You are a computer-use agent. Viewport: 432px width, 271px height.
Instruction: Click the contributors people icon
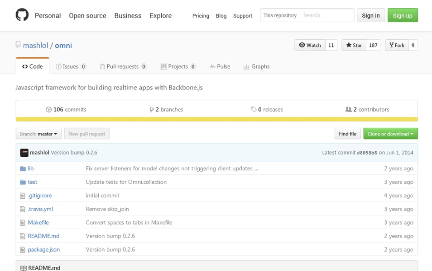348,110
